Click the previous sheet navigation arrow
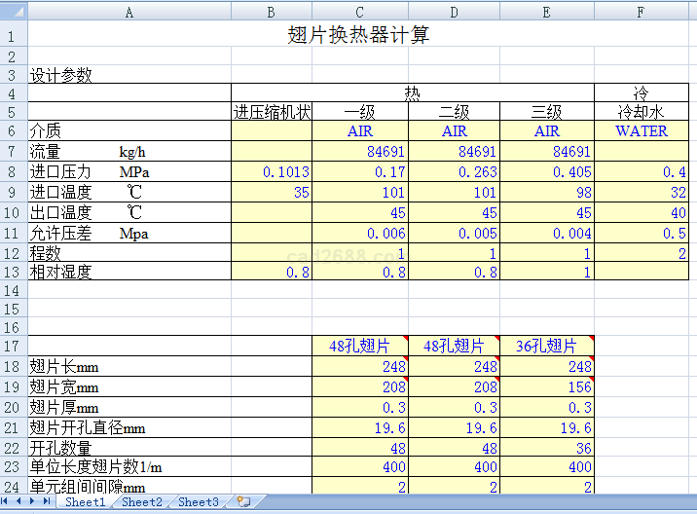The width and height of the screenshot is (697, 514). coord(20,501)
